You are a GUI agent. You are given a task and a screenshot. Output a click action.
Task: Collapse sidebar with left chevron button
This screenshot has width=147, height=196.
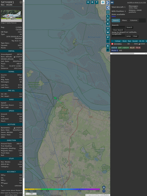point(108,8)
